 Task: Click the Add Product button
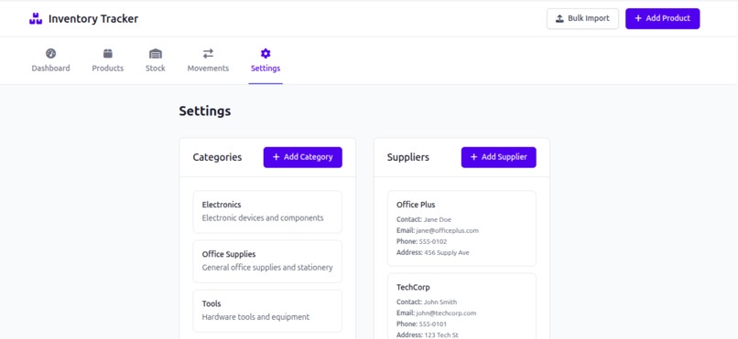tap(663, 19)
